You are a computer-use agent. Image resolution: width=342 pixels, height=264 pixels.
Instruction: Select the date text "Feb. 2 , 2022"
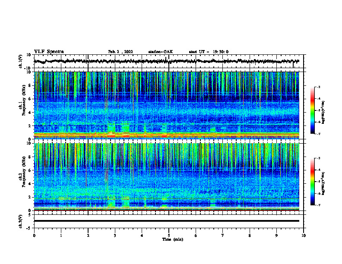pyautogui.click(x=120, y=52)
